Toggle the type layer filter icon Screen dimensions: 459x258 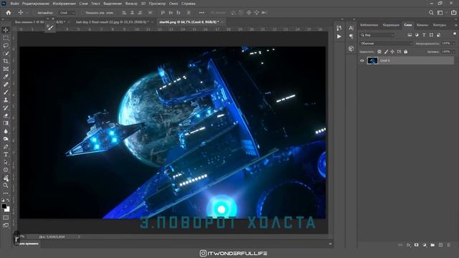[x=424, y=35]
